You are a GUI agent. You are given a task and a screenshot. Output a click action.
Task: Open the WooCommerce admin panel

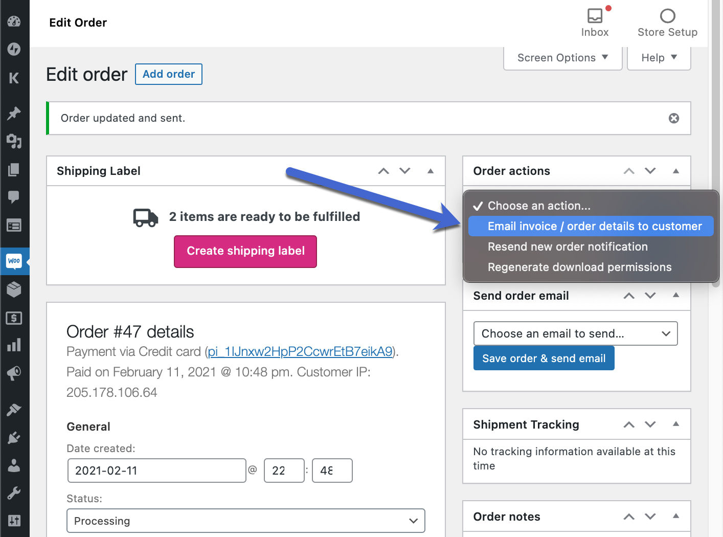[14, 261]
